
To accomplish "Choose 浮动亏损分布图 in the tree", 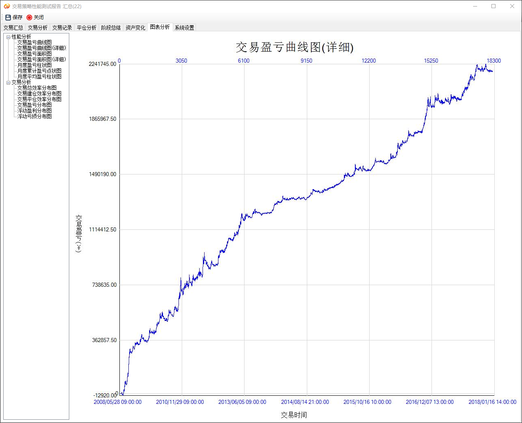I will [x=34, y=116].
